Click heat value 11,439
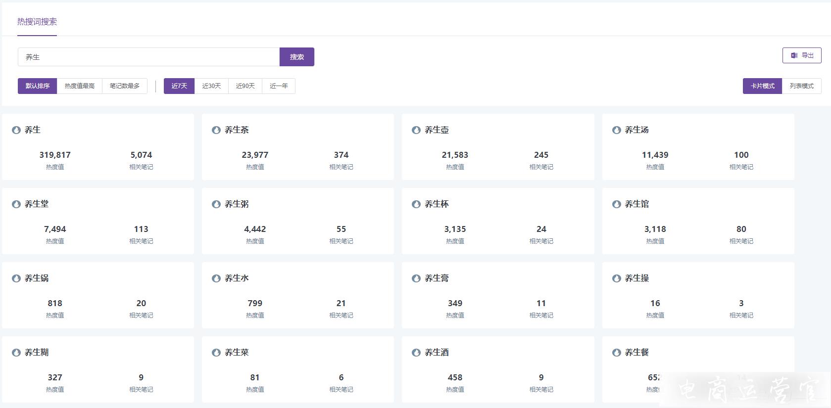This screenshot has width=831, height=408. pos(655,155)
